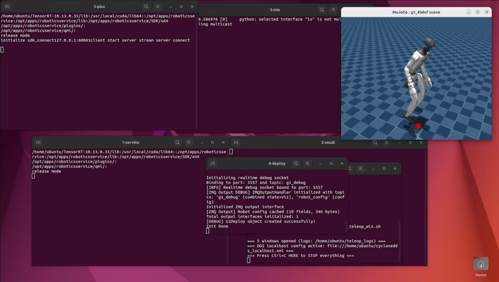Close the 5-pico terminal window

pos(192,6)
